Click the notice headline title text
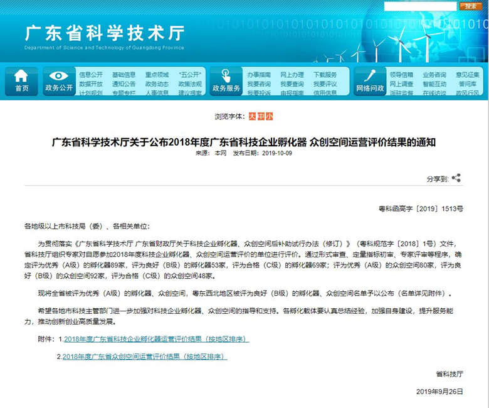This screenshot has width=489, height=408. click(x=244, y=142)
